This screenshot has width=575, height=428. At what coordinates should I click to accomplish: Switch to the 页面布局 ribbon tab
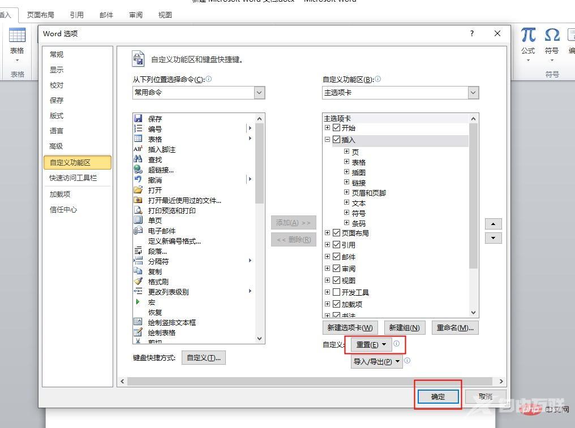pyautogui.click(x=40, y=15)
